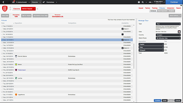Click the Trabzonspor club badge
Viewport: 183px width, 103px height.
16,70
